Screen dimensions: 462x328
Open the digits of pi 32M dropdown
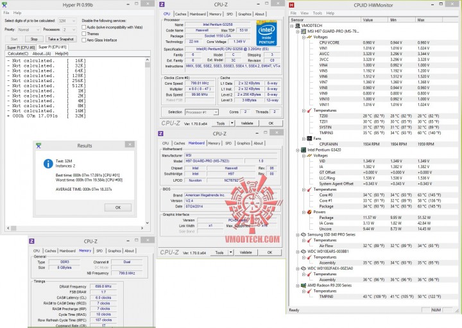click(x=74, y=21)
